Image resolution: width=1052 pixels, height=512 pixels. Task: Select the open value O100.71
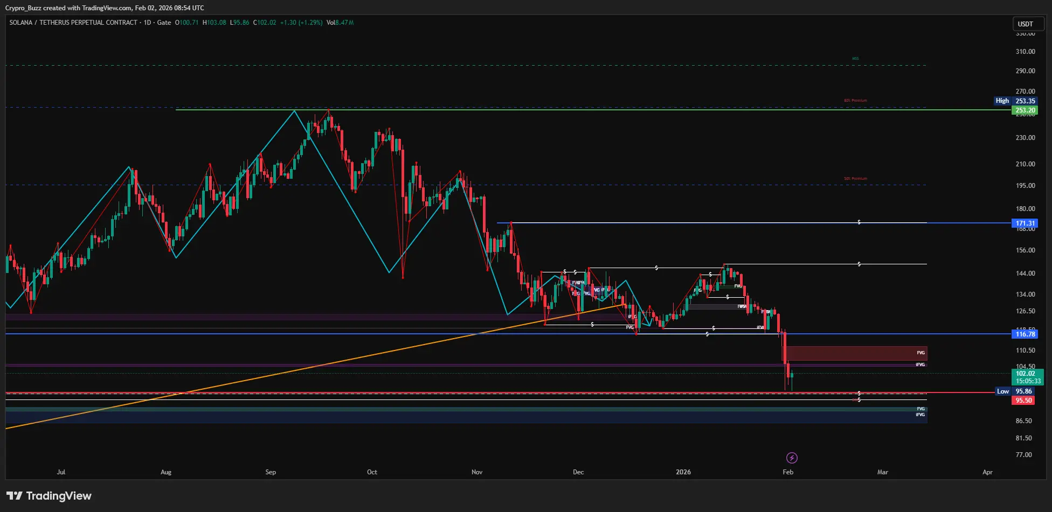point(186,23)
